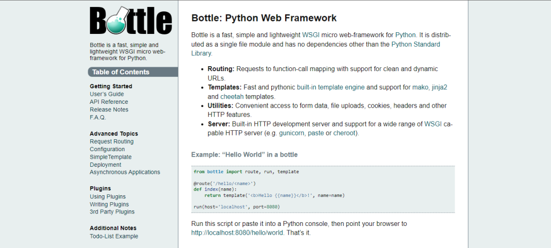551x248 pixels.
Task: Follow the WSGI link in intro paragraph
Action: [311, 34]
